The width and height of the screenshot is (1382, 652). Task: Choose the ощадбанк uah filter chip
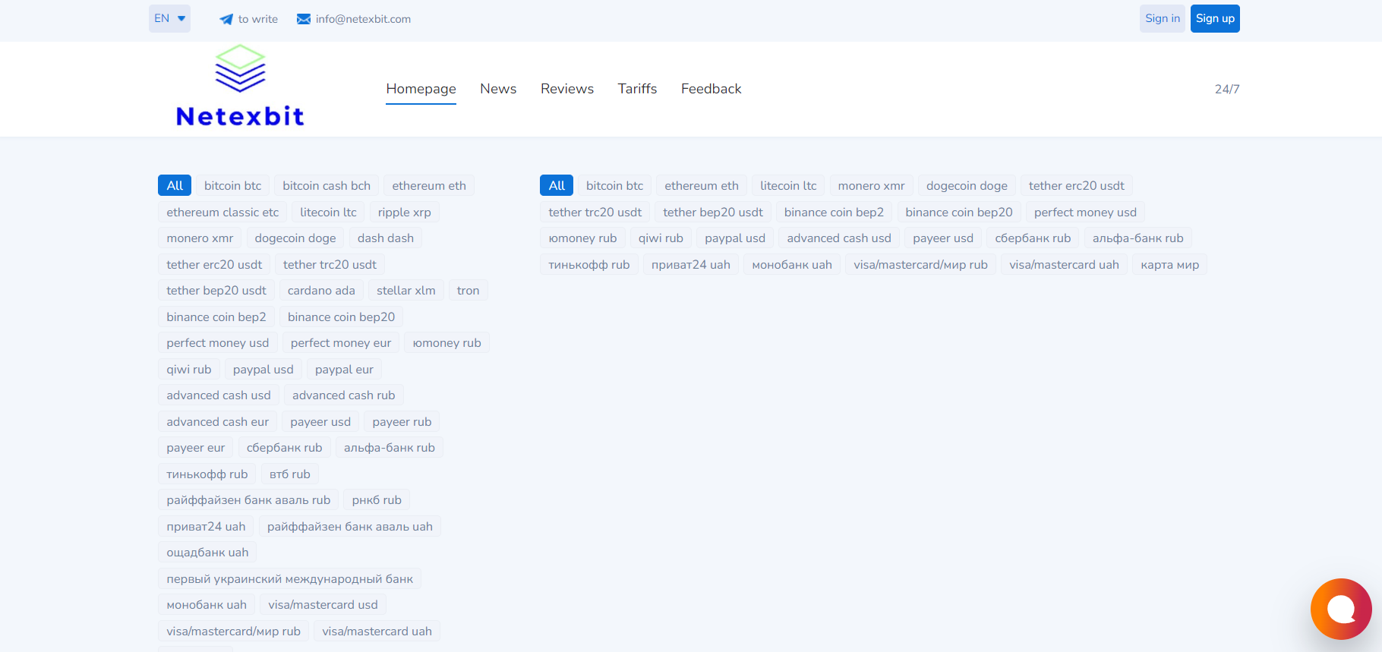pos(207,553)
